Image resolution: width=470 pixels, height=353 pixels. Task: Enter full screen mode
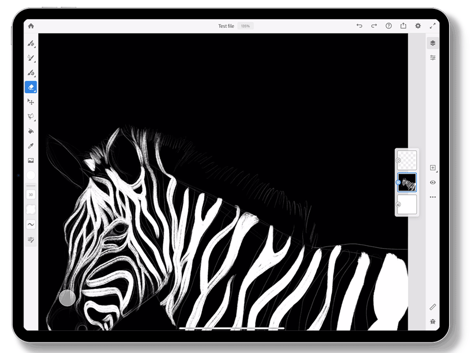pyautogui.click(x=432, y=26)
